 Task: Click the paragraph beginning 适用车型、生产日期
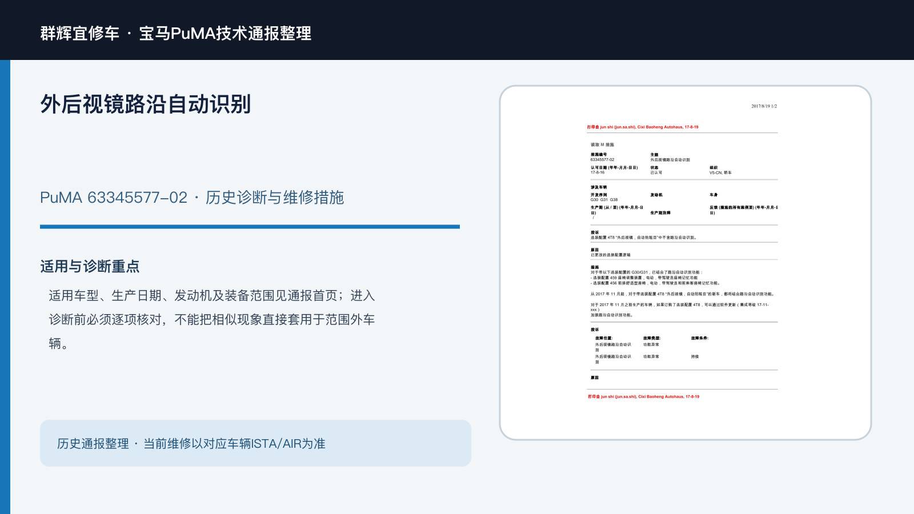212,319
